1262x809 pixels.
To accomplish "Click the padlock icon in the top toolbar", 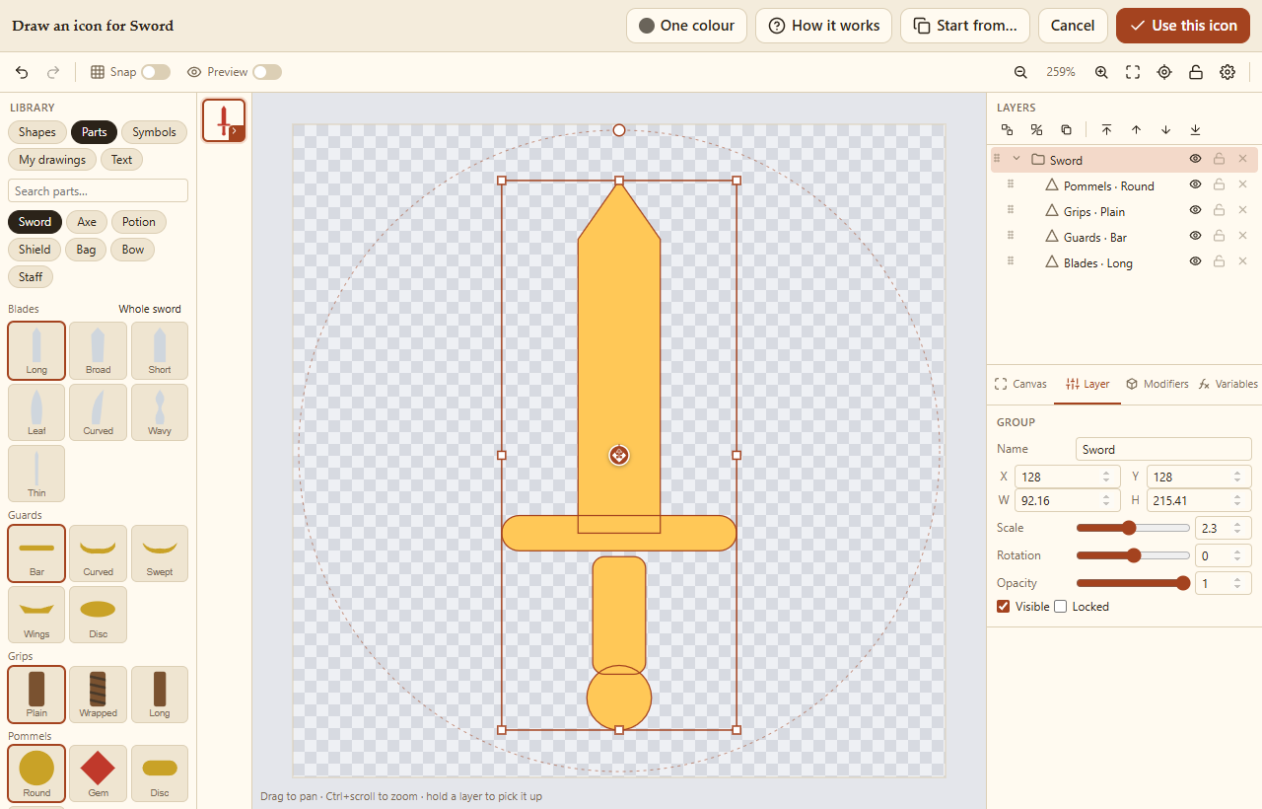I will (x=1196, y=72).
